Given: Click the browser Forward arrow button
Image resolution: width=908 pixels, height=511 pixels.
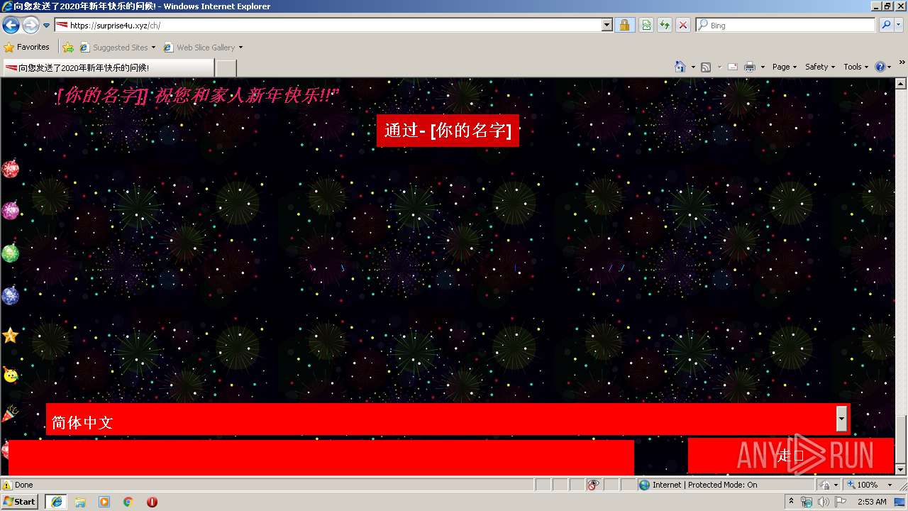Looking at the screenshot, I should [31, 26].
